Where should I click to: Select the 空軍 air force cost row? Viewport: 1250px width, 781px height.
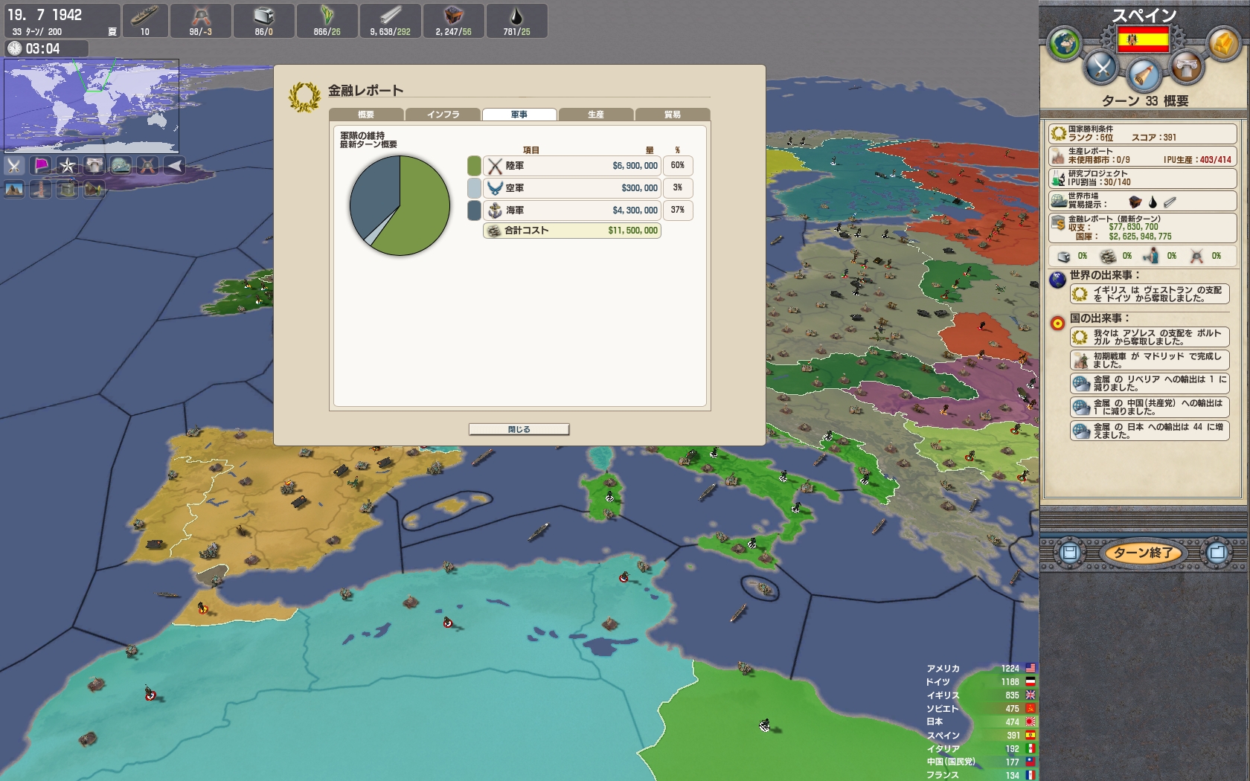click(572, 188)
